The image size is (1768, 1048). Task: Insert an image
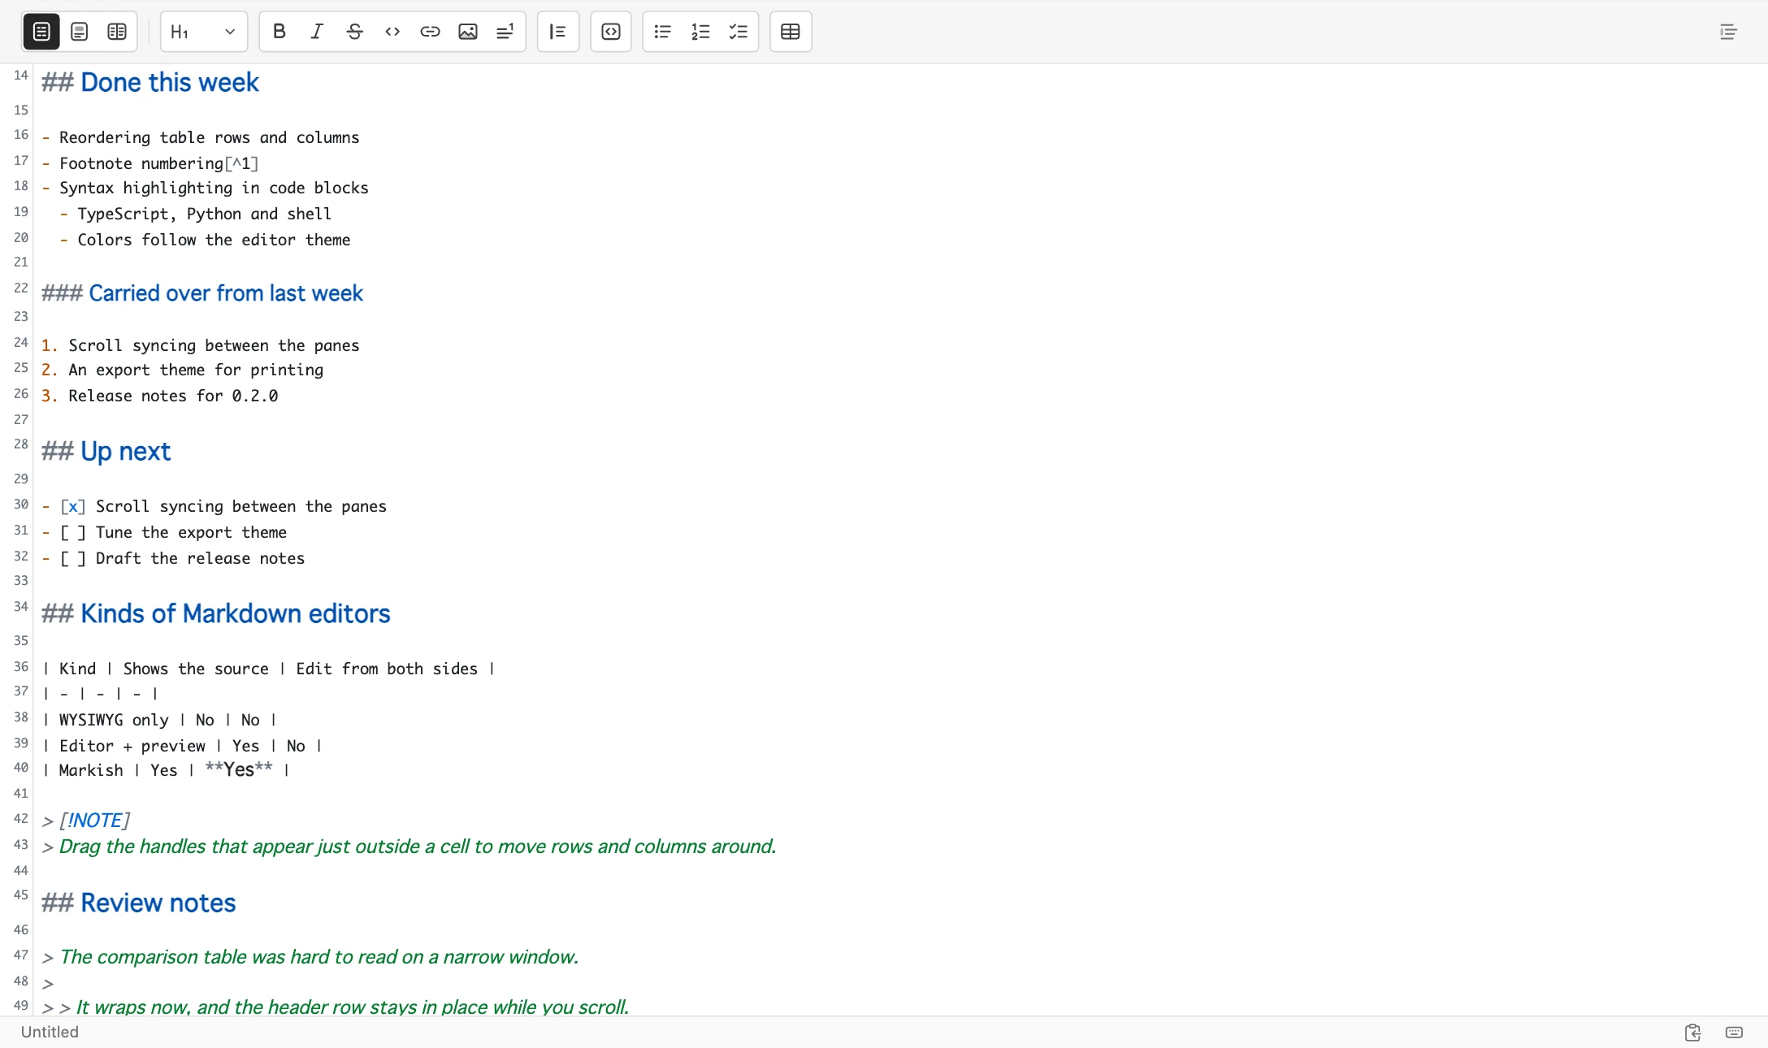tap(468, 32)
